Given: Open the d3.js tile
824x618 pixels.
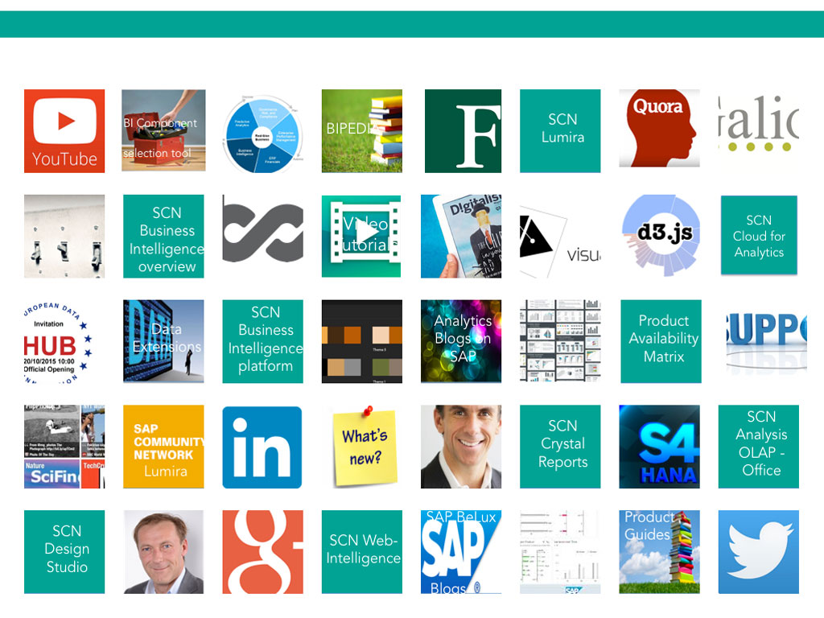Looking at the screenshot, I should [661, 235].
